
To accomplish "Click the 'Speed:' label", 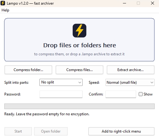I will pyautogui.click(x=94, y=83).
